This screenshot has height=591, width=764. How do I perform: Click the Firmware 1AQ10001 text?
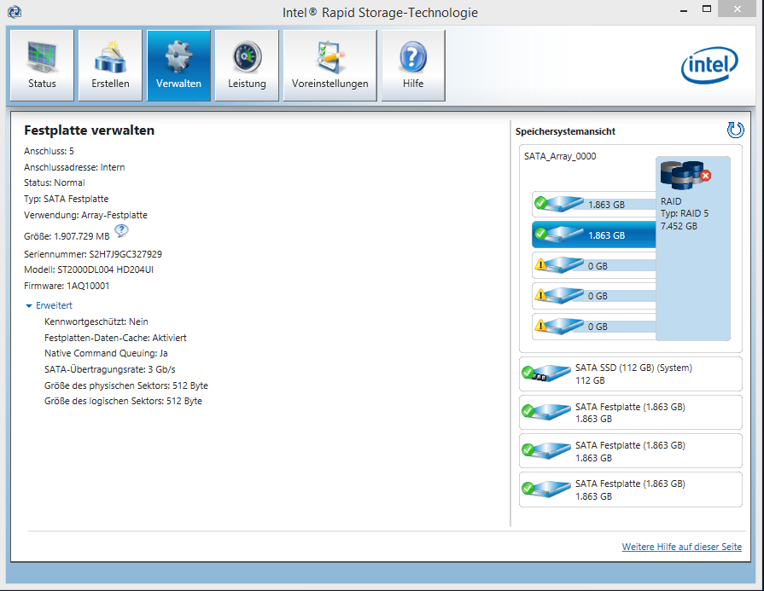67,286
